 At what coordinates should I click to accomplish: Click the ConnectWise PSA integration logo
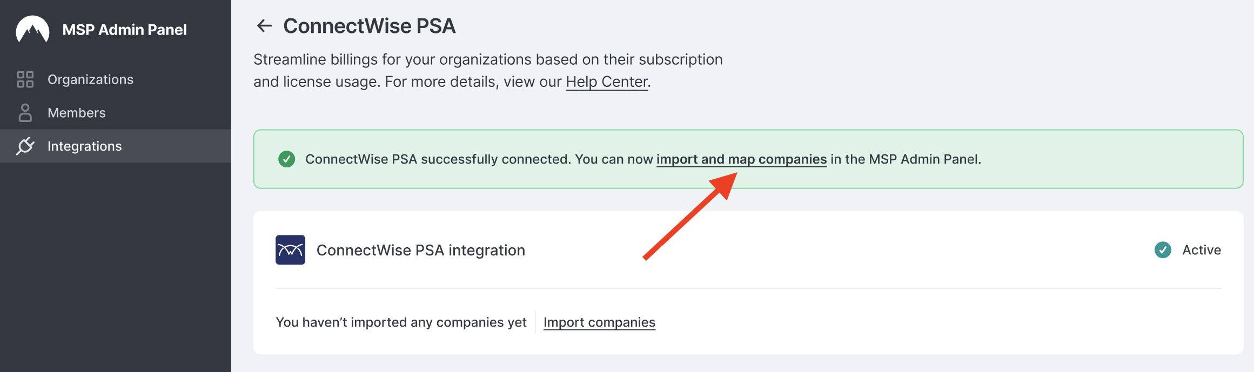(290, 249)
